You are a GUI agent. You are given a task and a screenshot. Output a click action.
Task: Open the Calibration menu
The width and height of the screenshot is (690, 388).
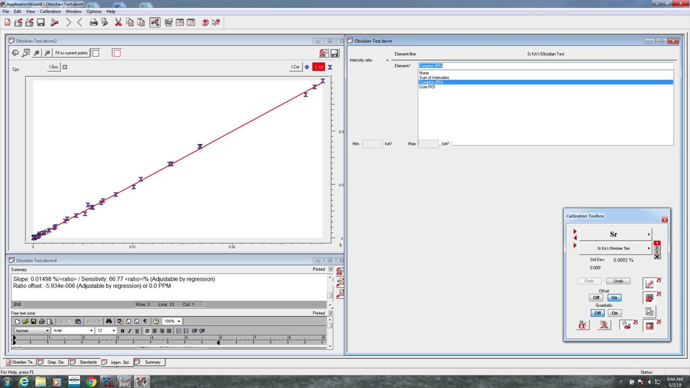[50, 11]
